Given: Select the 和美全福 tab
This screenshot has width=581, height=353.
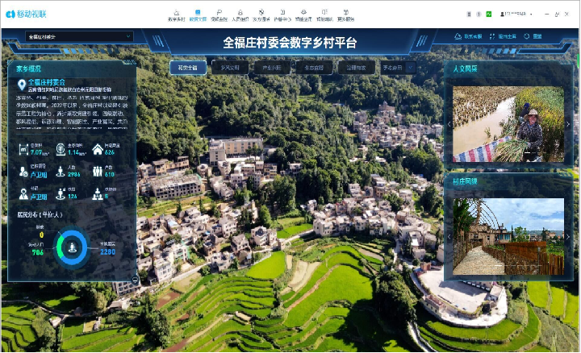Looking at the screenshot, I should (x=188, y=68).
